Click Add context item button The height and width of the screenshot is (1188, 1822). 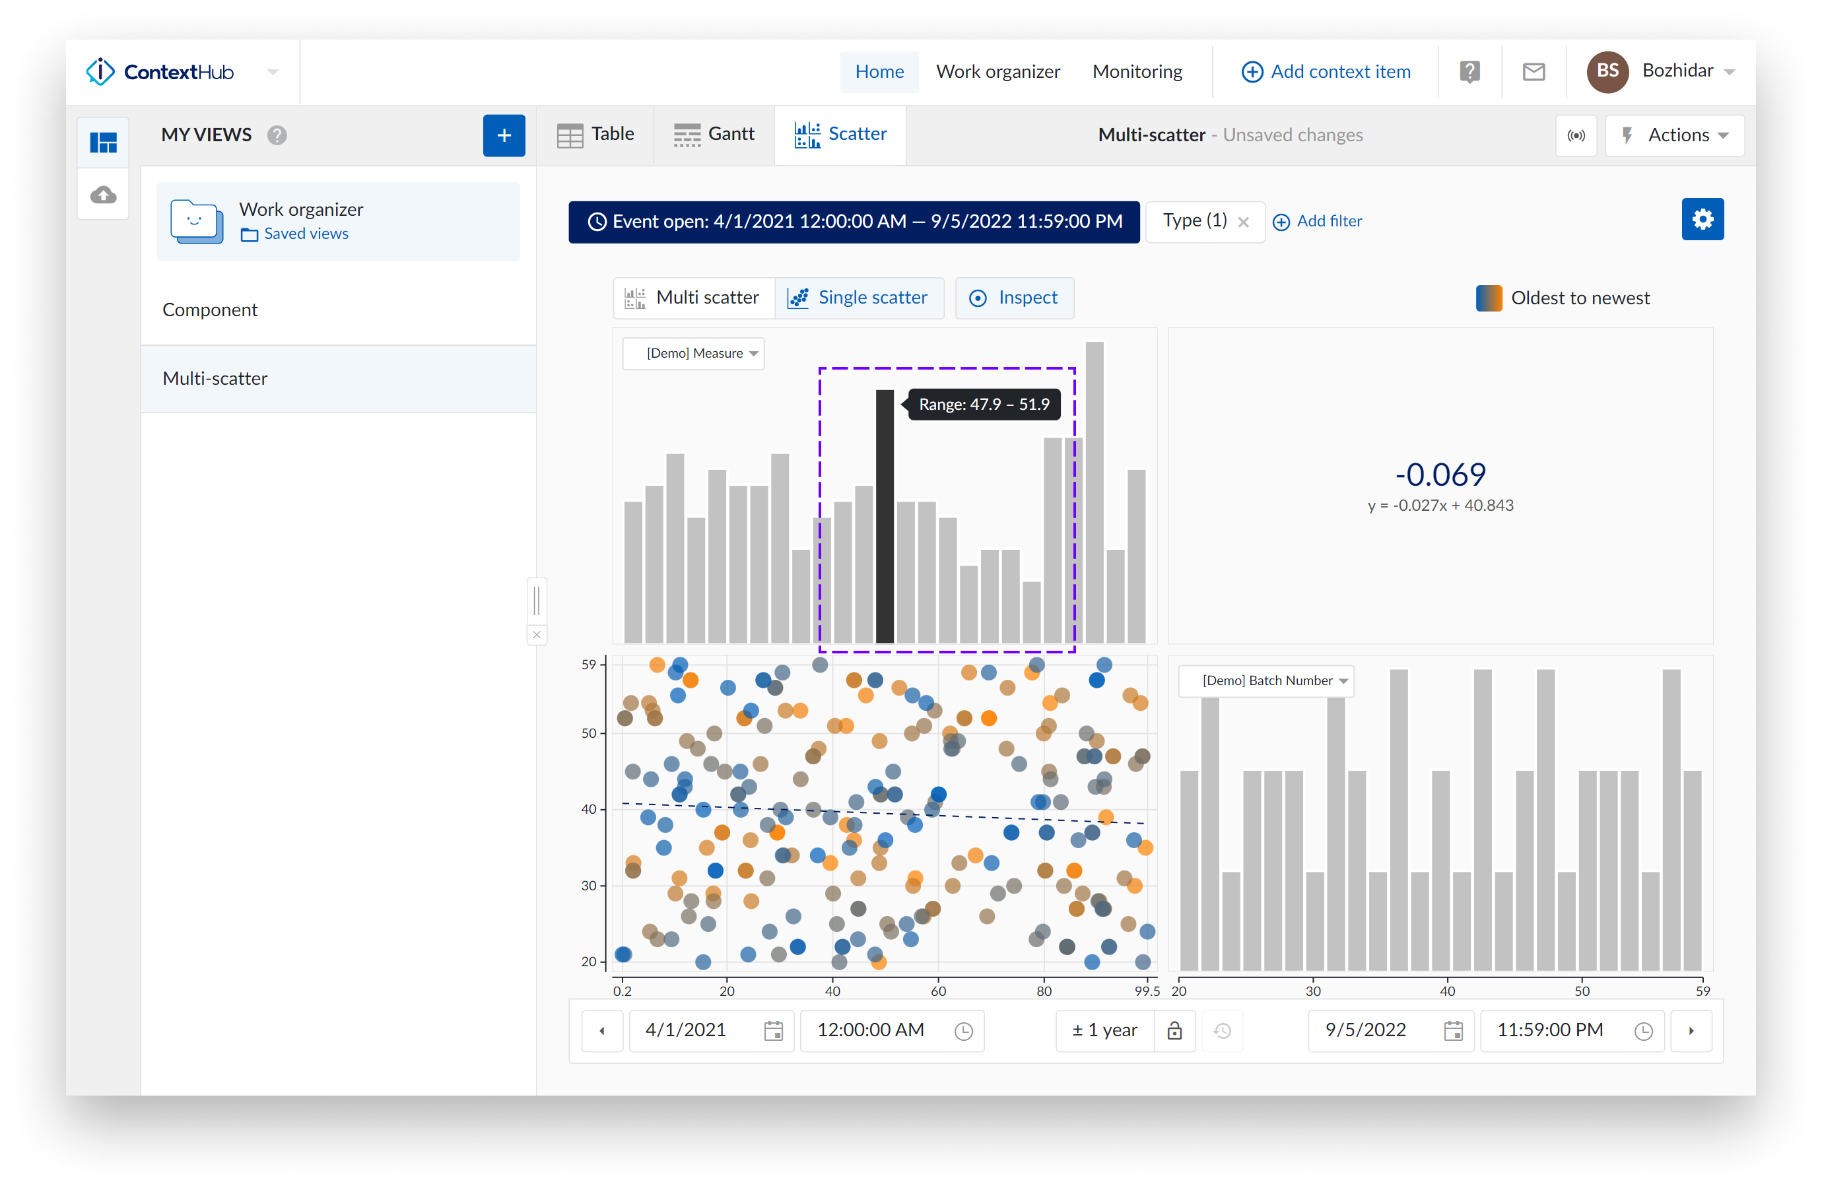pos(1325,72)
